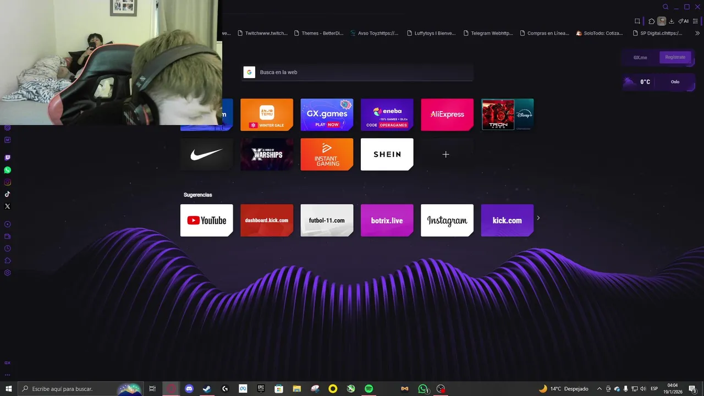Open Epic Games Launcher from taskbar
The height and width of the screenshot is (396, 704).
[261, 389]
